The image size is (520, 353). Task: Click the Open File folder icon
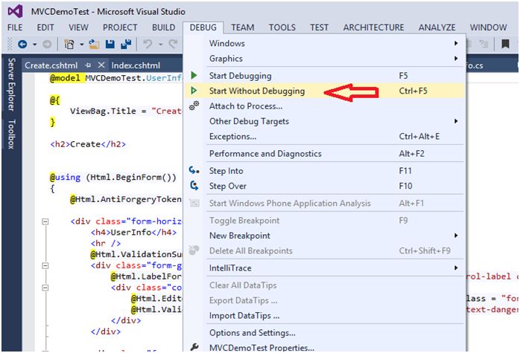94,44
